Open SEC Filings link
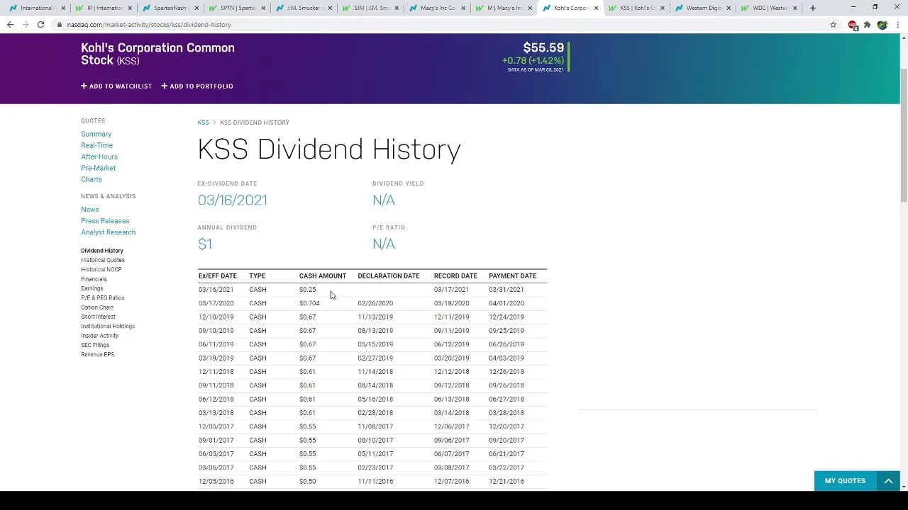Image resolution: width=908 pixels, height=510 pixels. click(95, 345)
